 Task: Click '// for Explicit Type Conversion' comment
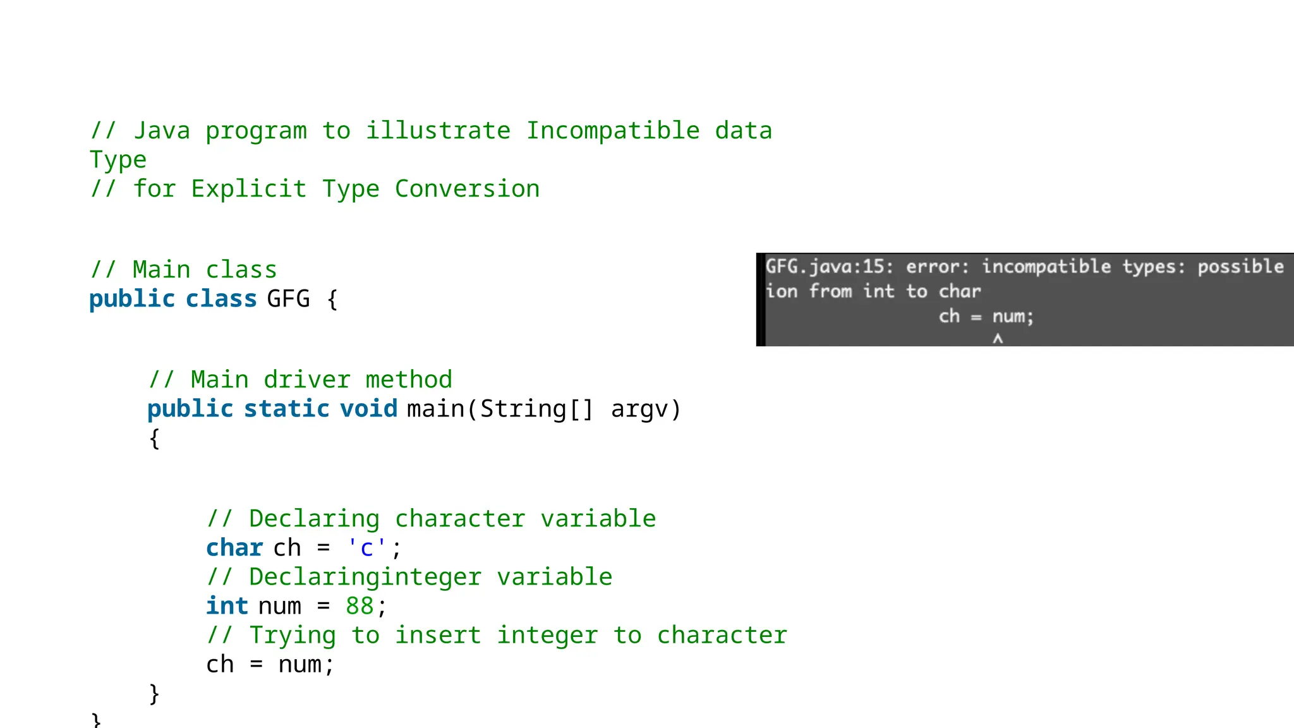coord(315,189)
